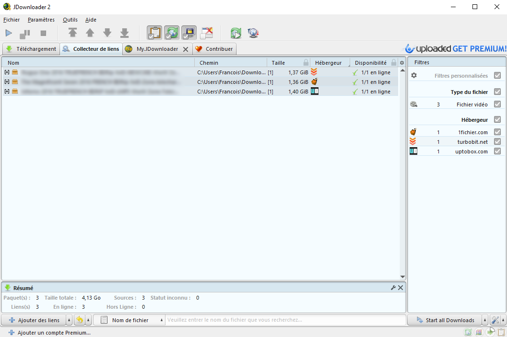This screenshot has height=337, width=507.
Task: Click Start all Downloads button
Action: pyautogui.click(x=445, y=320)
